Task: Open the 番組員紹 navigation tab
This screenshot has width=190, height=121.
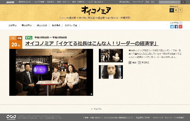Action: 56,26
